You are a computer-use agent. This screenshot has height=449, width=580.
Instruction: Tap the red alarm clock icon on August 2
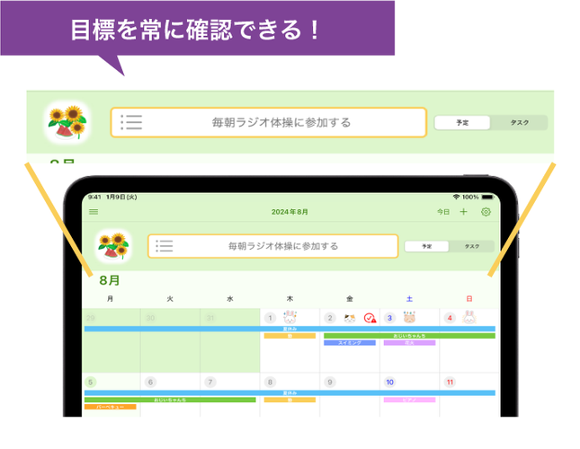tap(370, 318)
